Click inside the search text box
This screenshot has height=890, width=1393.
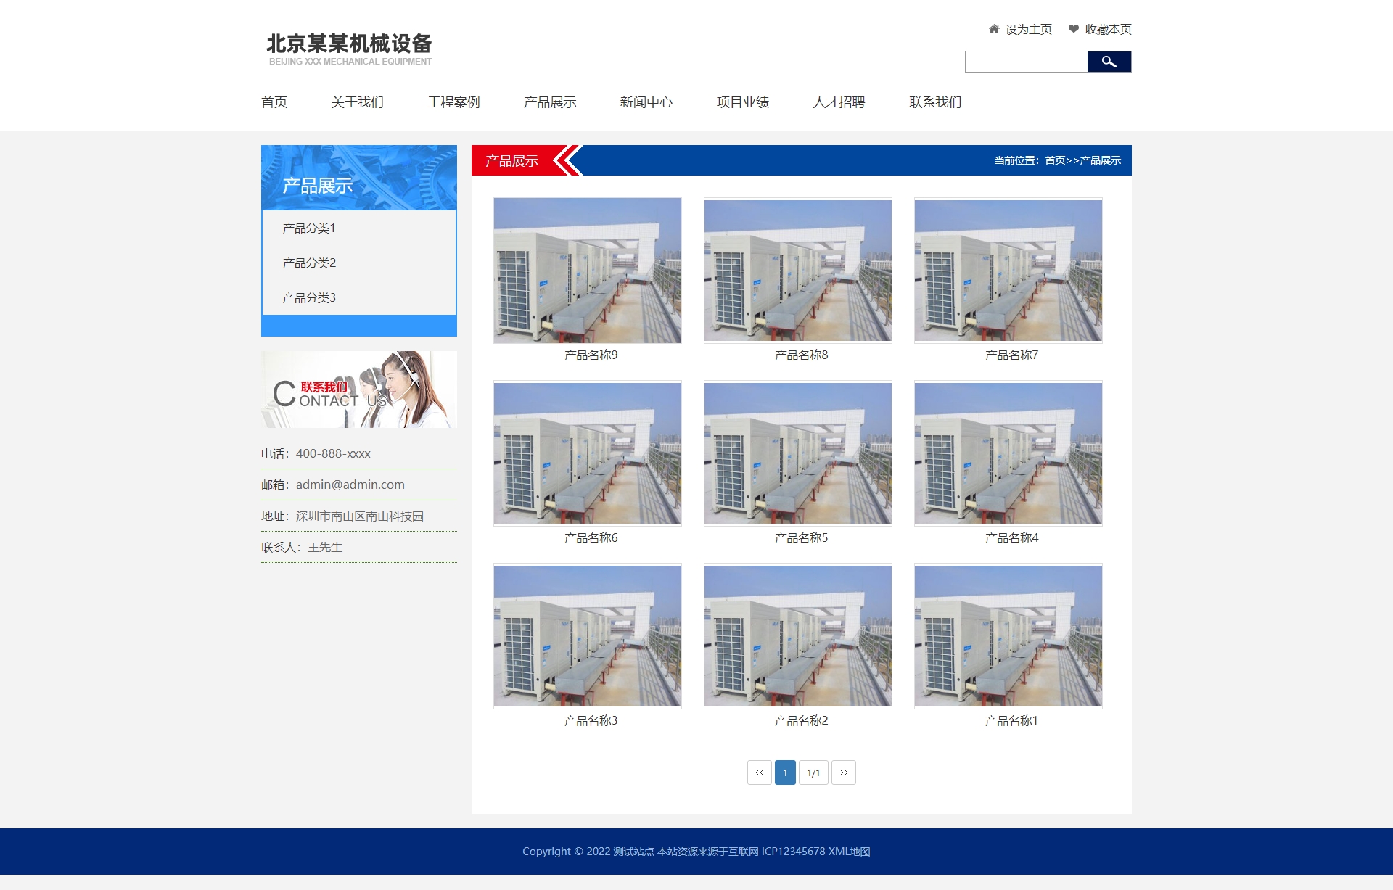[x=1026, y=62]
